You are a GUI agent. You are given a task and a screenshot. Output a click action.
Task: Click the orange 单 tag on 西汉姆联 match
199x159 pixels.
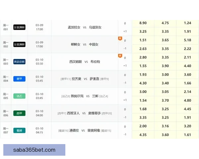click(x=120, y=56)
